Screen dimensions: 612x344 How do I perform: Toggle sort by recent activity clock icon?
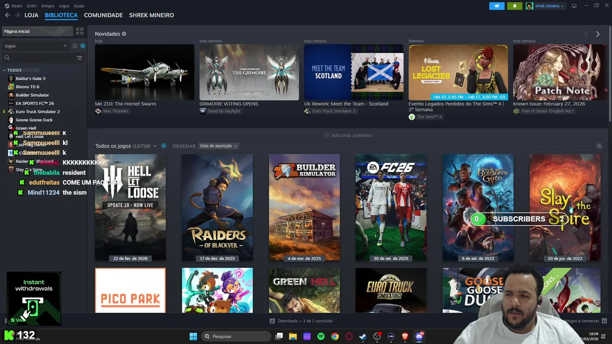[75, 46]
